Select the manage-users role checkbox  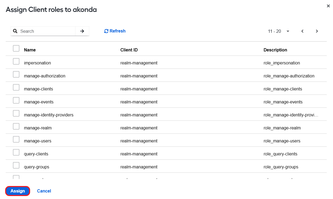16,139
